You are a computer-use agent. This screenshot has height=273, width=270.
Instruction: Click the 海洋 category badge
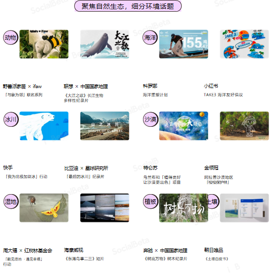[150, 37]
